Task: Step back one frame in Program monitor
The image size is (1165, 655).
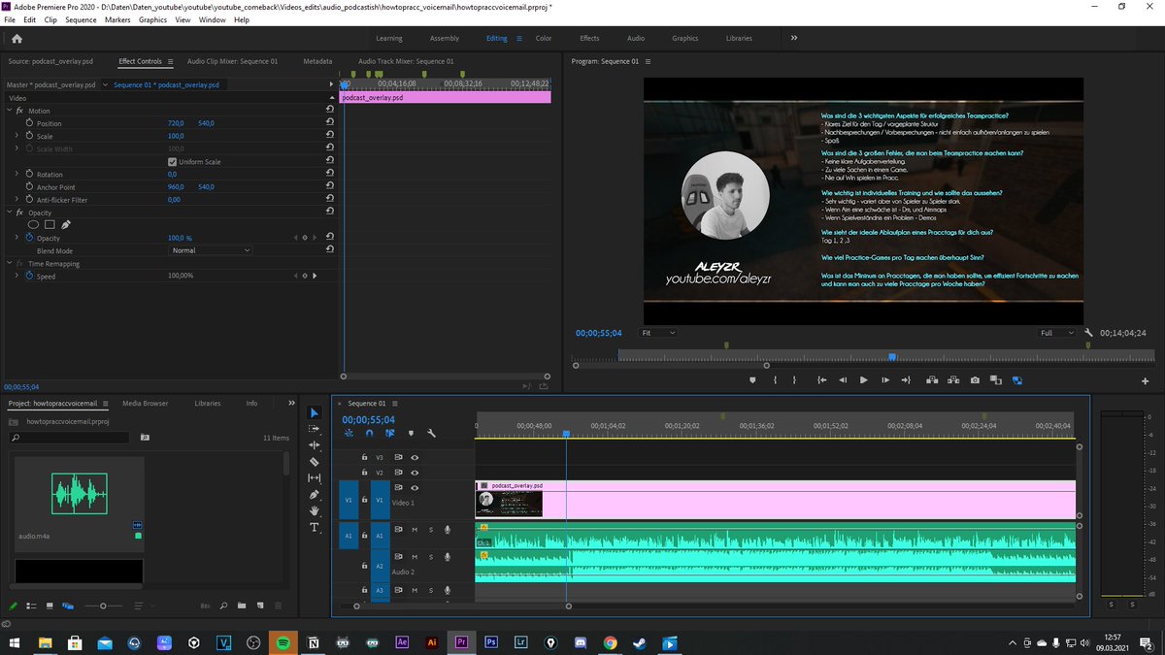Action: tap(842, 380)
